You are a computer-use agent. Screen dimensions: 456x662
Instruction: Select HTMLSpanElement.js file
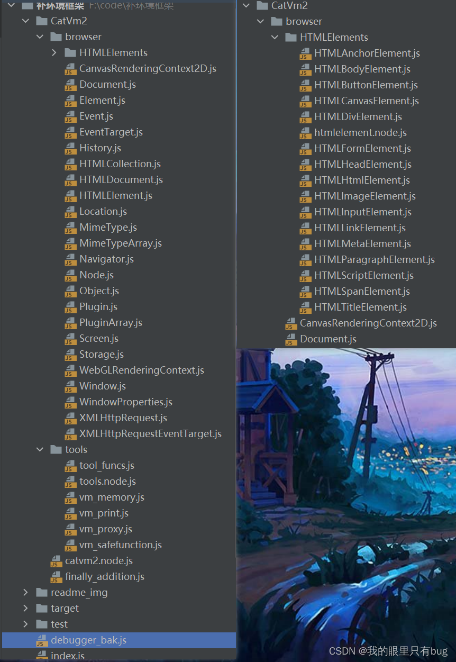[x=362, y=292]
